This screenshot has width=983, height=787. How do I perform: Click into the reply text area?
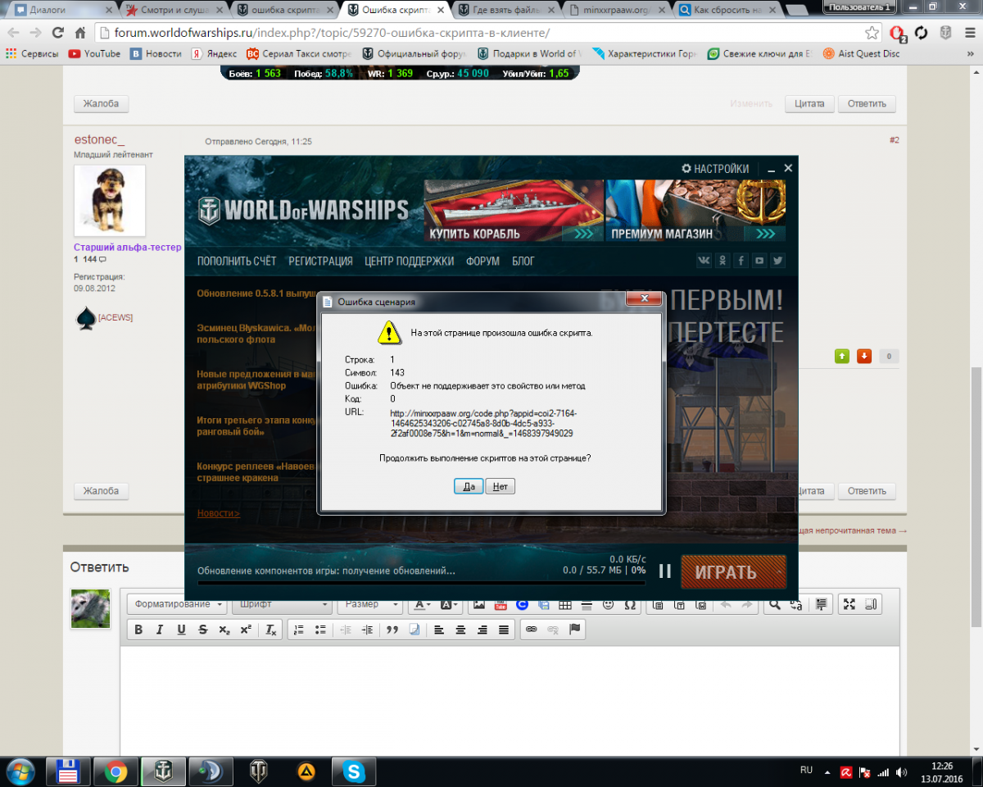(x=509, y=699)
